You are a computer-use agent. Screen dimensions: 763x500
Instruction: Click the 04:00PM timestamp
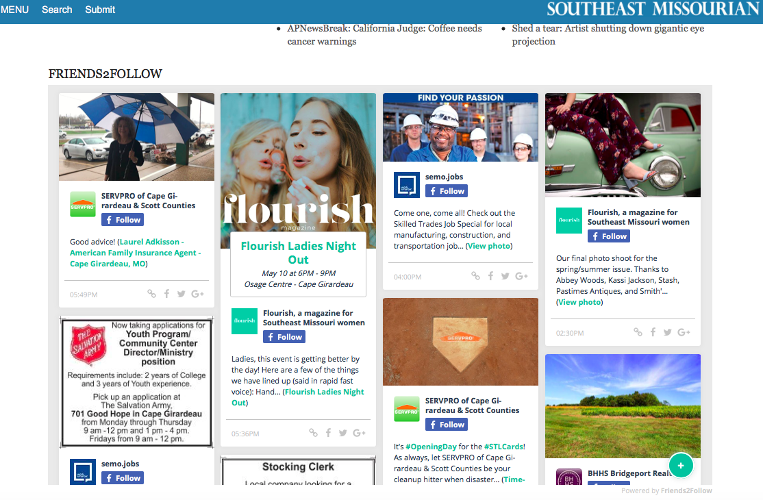pyautogui.click(x=408, y=277)
